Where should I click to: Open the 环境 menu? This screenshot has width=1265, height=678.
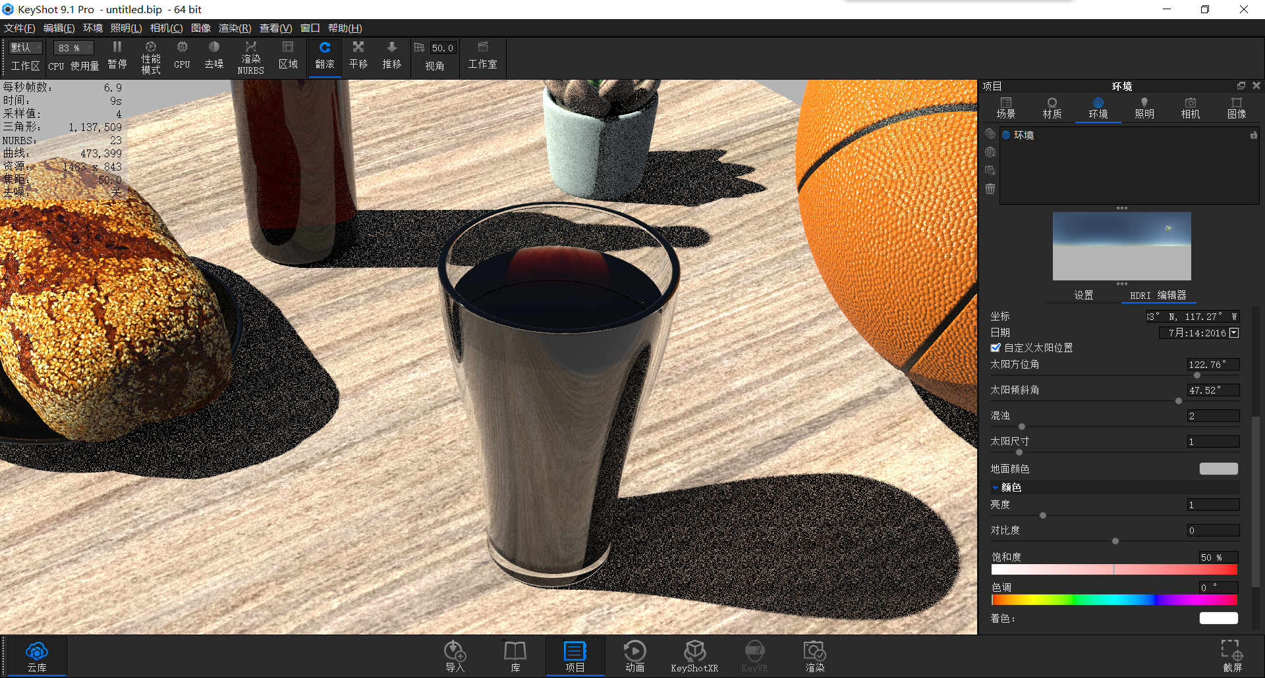pyautogui.click(x=92, y=28)
